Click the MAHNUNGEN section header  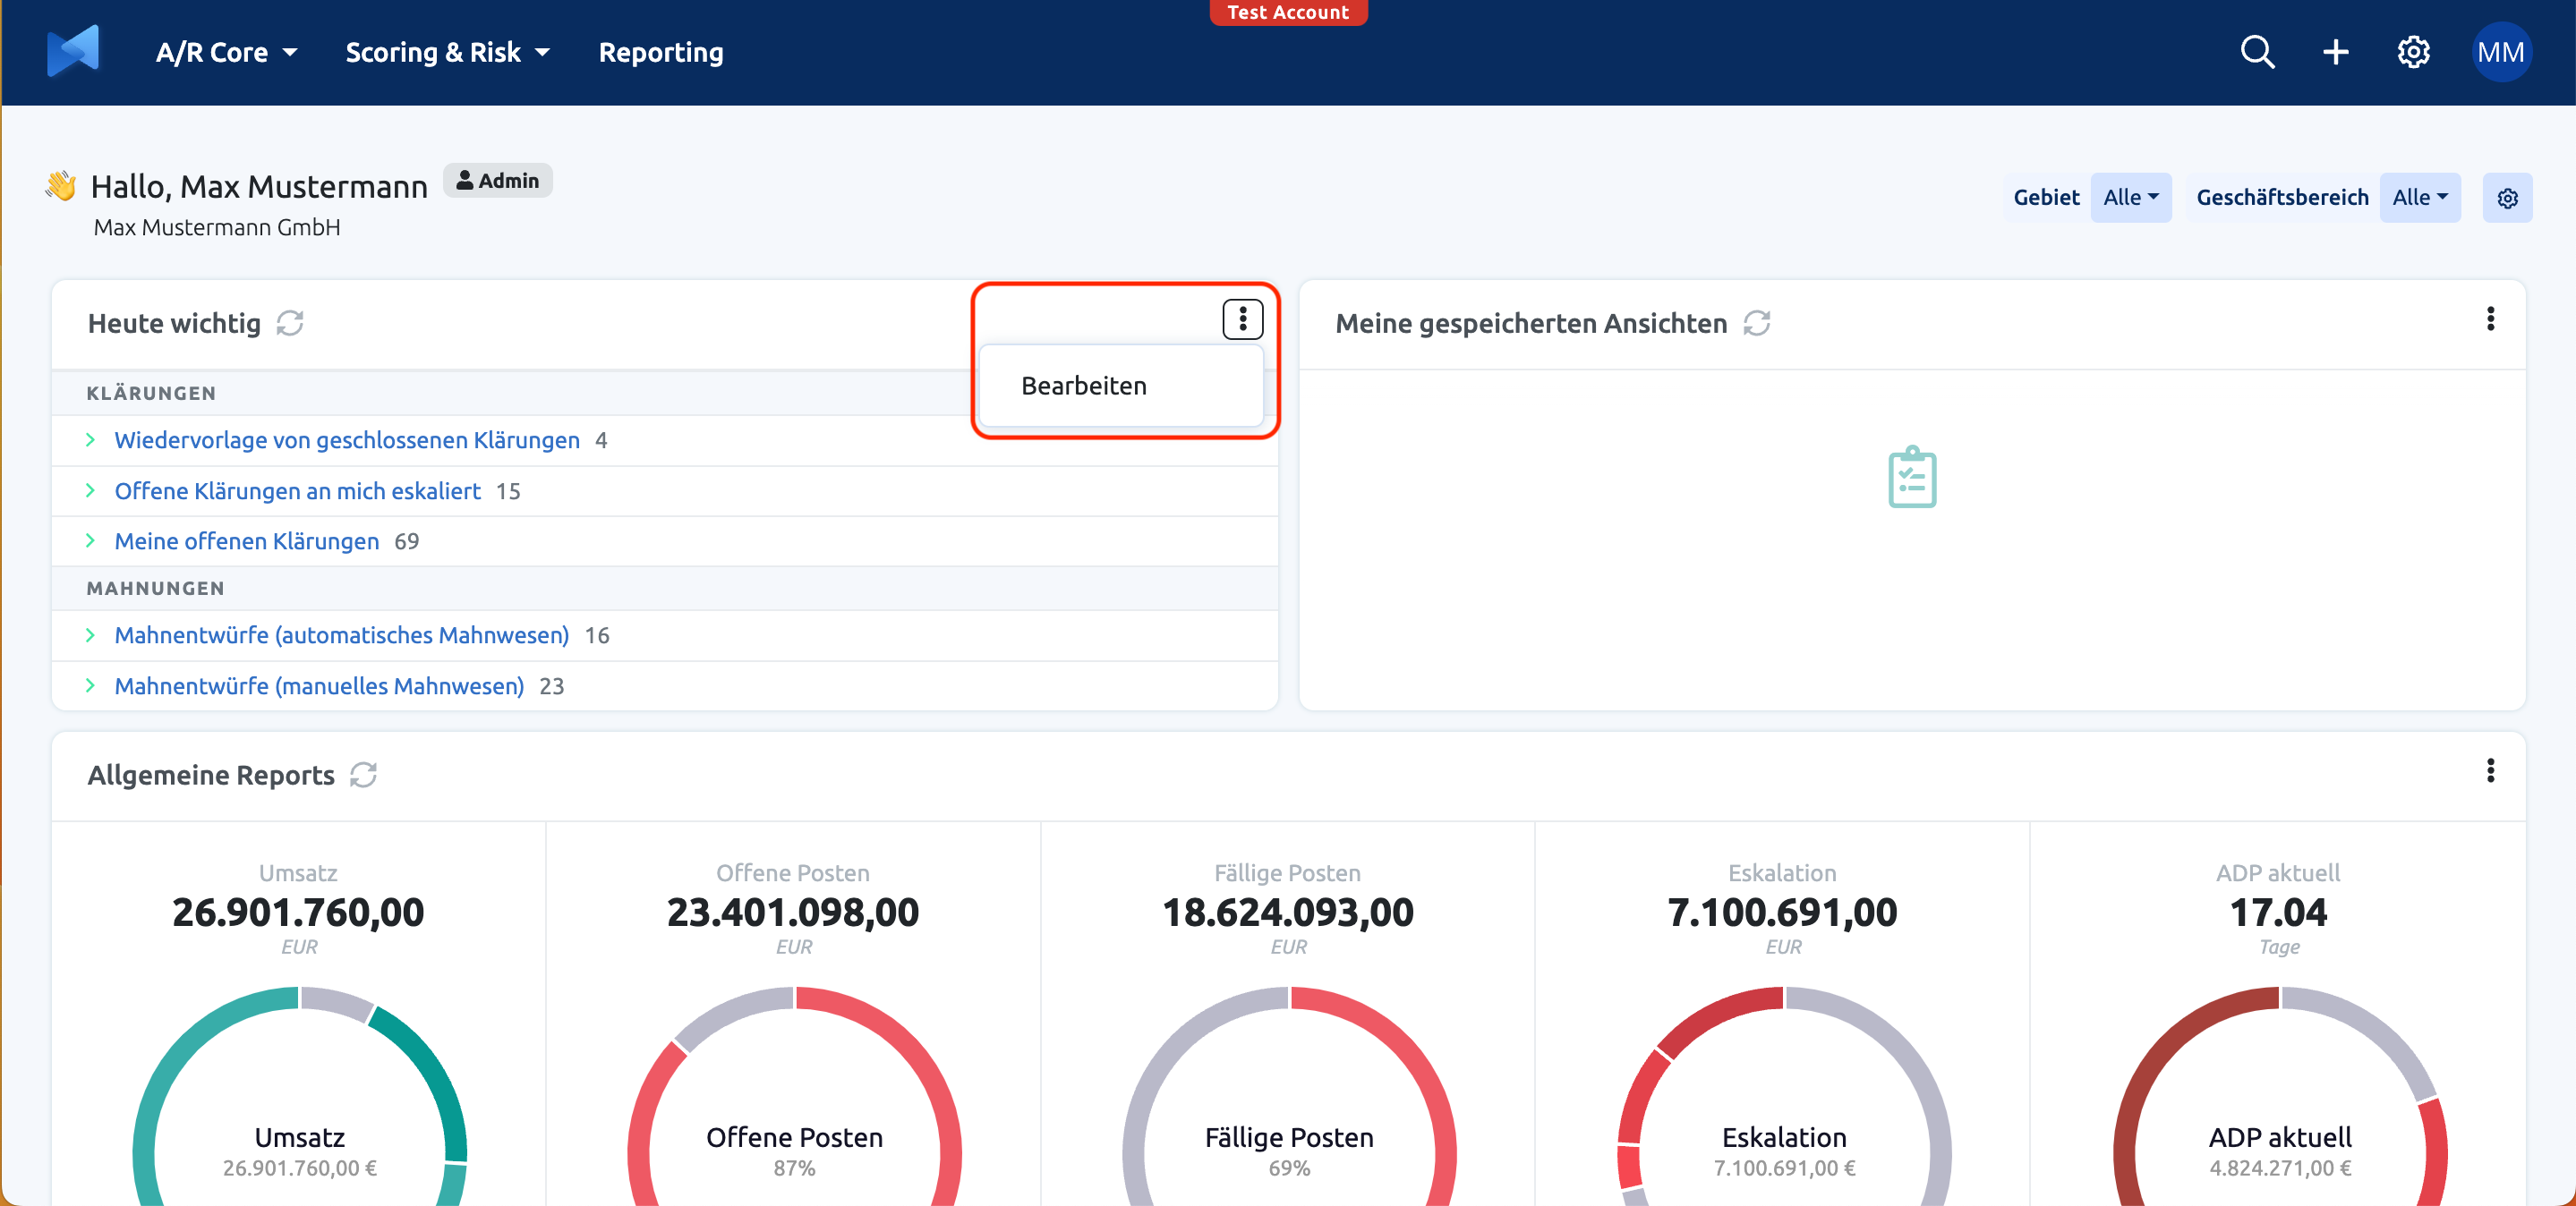tap(155, 589)
